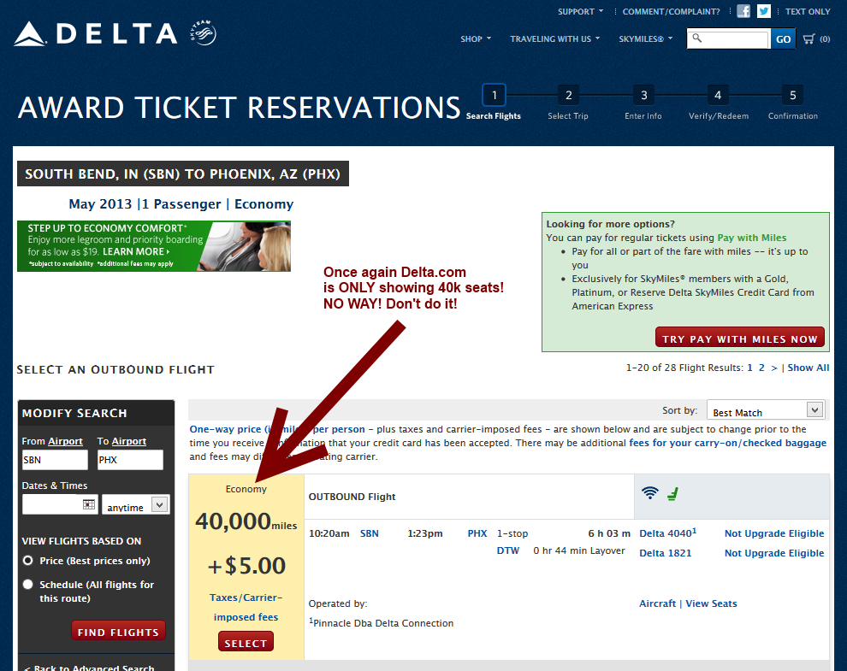Select Schedule (All flights) radio option

(28, 585)
